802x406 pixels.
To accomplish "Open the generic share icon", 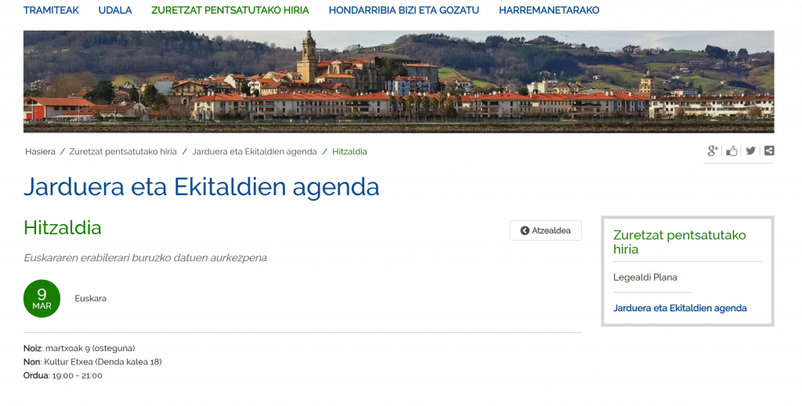I will point(769,150).
